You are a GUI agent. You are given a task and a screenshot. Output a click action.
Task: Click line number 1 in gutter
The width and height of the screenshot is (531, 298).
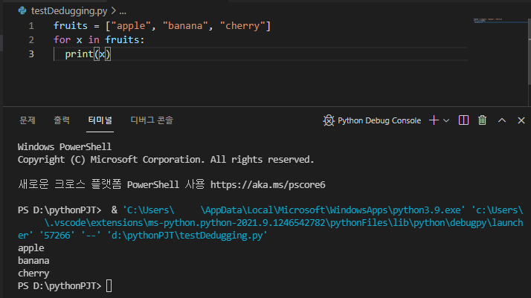(x=31, y=26)
